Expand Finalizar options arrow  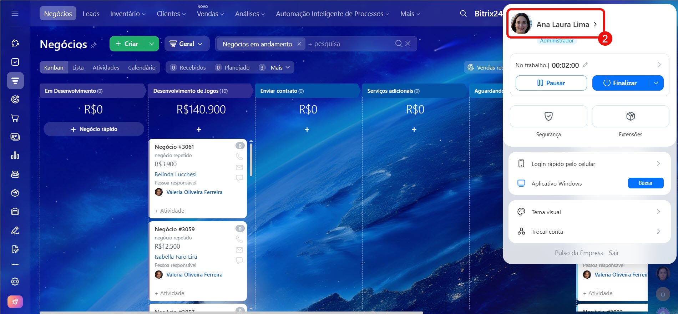click(656, 83)
